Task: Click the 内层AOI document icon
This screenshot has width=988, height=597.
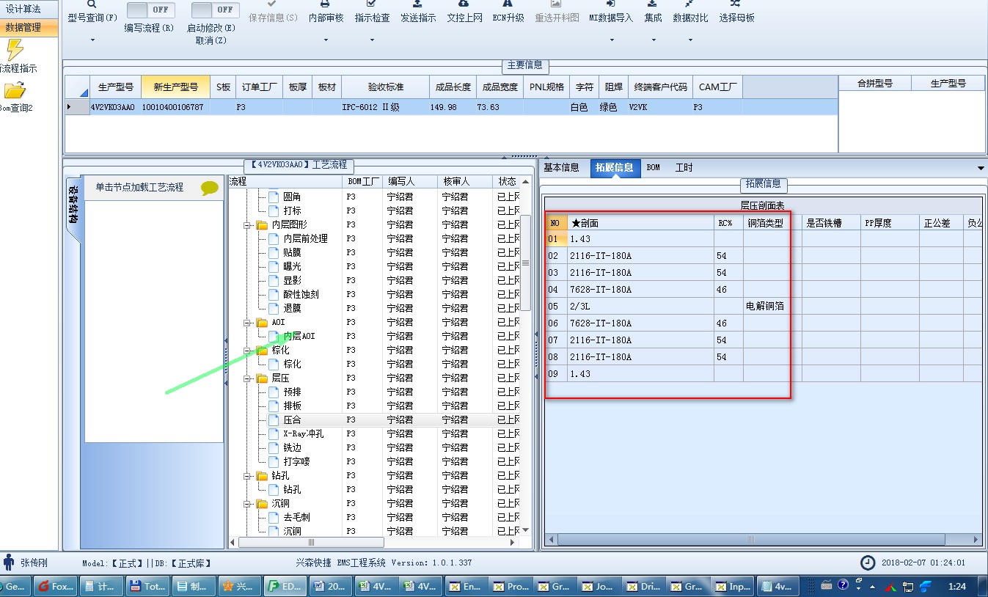Action: pyautogui.click(x=274, y=336)
